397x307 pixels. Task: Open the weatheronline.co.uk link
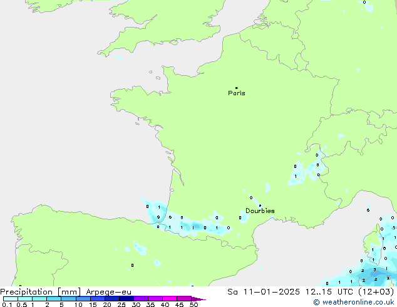coord(354,302)
